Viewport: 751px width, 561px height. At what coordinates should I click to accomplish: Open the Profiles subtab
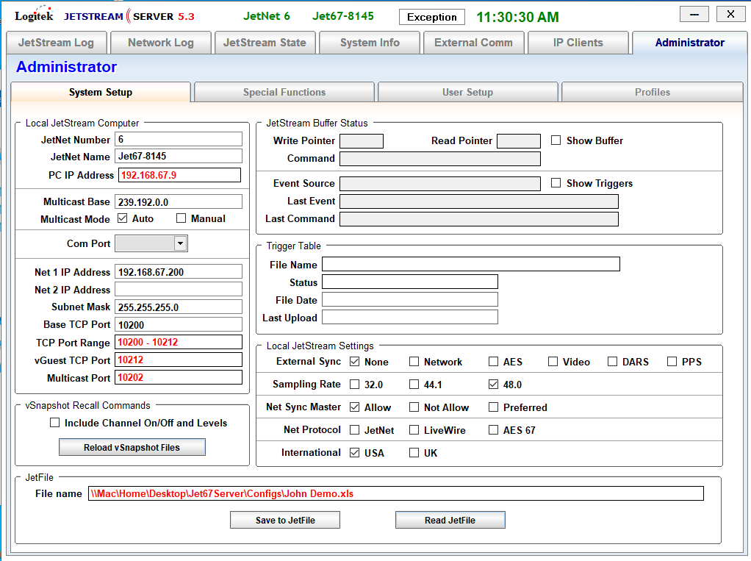(x=652, y=93)
